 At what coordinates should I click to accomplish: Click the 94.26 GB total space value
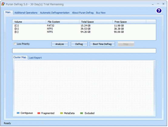(x=86, y=32)
